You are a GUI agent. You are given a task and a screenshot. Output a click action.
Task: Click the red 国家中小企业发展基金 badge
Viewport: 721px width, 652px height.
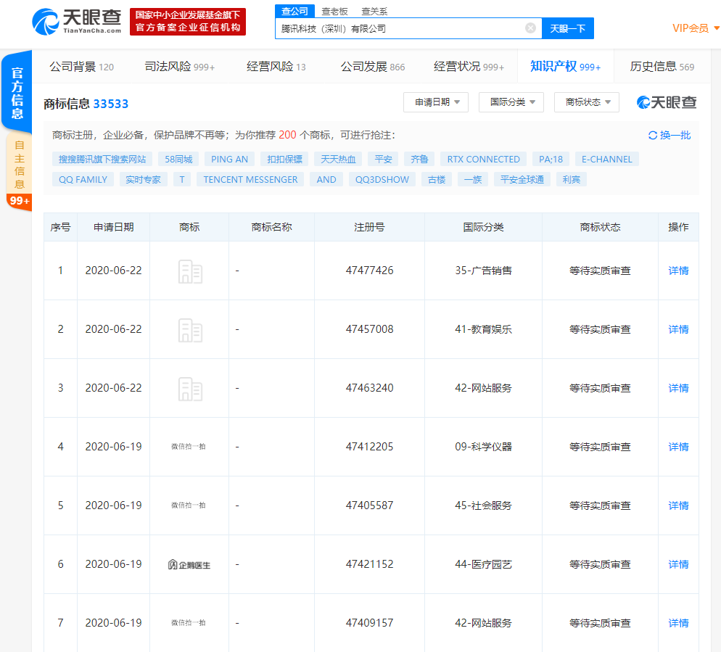189,22
